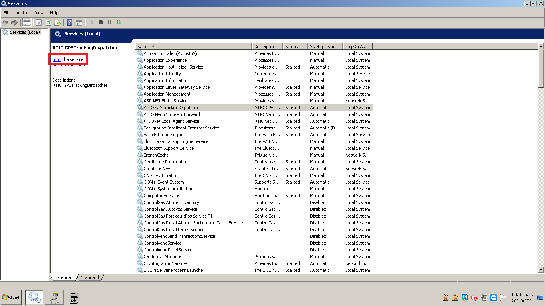Screen dimensions: 545x306
Task: Switch to the Extended tab
Action: pyautogui.click(x=64, y=277)
